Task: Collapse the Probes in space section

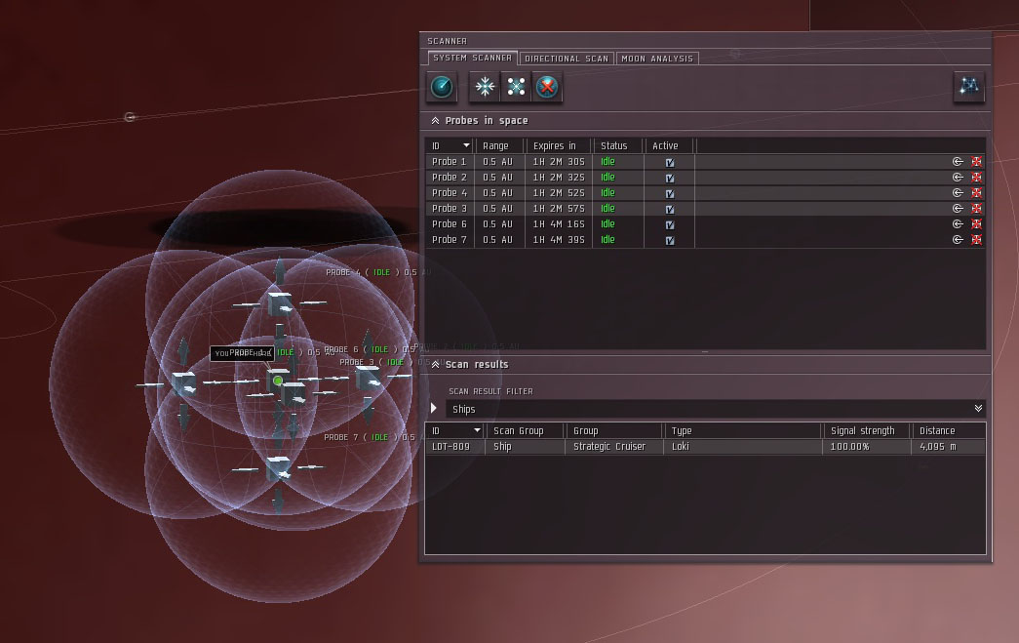Action: [436, 121]
